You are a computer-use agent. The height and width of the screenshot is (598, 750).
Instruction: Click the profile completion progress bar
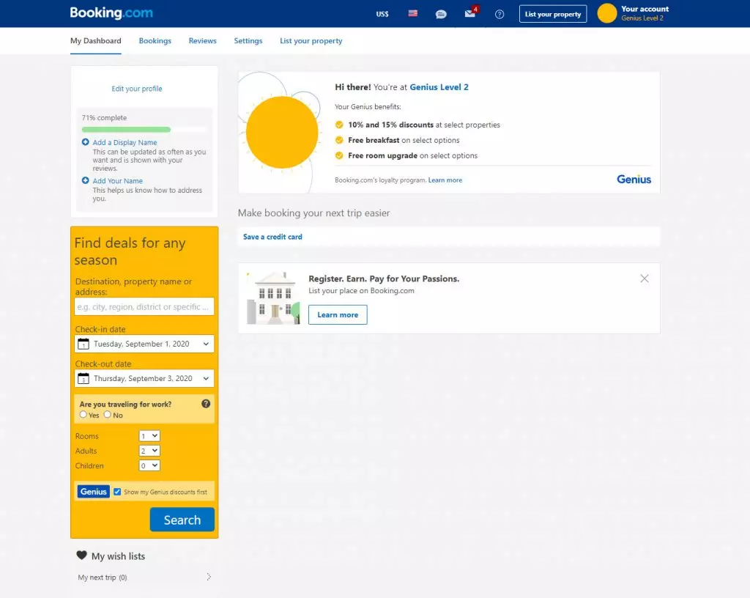click(x=144, y=130)
